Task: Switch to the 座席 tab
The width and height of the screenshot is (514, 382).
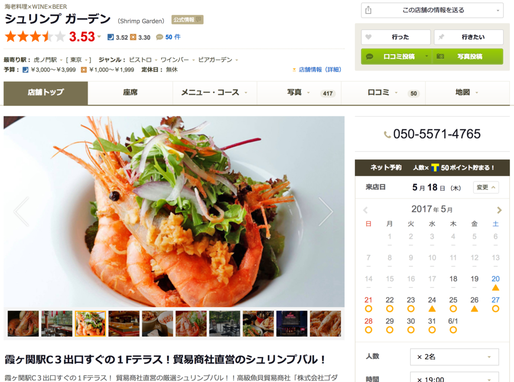Action: coord(130,93)
